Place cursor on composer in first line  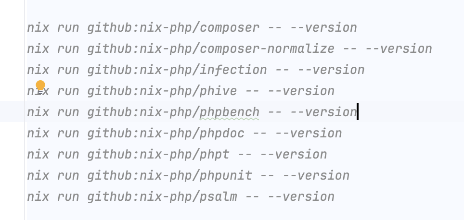230,28
